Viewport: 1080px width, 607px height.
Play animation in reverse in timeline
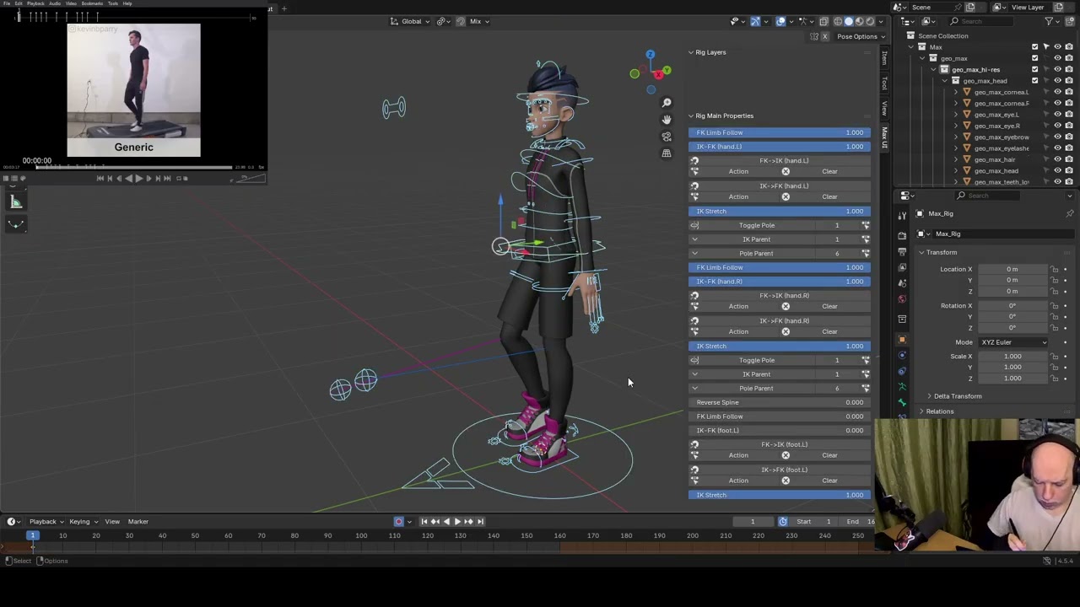click(446, 521)
